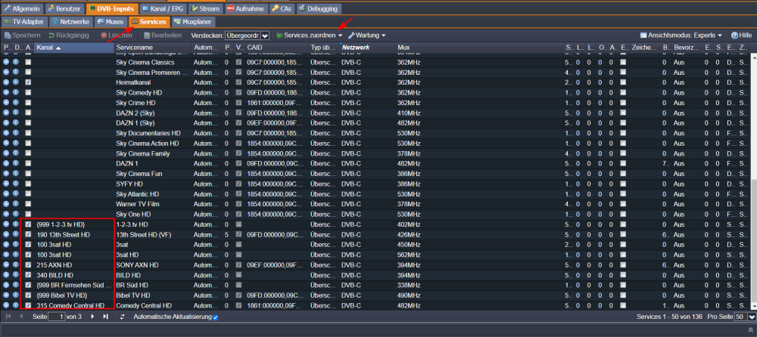Open Kanal / EPG tab

point(163,8)
